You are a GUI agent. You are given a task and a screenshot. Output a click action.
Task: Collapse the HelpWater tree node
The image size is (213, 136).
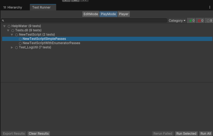pos(4,26)
